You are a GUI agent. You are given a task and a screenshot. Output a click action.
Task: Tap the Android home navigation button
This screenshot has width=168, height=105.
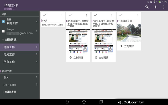(84, 102)
